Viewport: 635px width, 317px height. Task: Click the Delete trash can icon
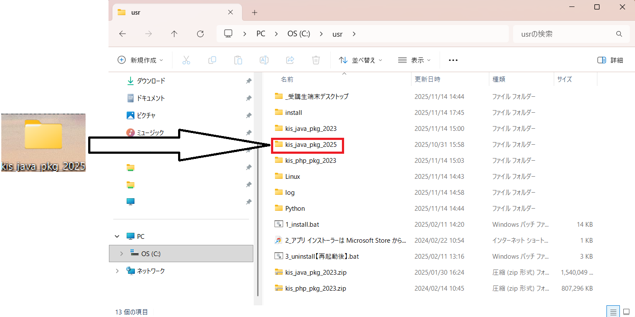click(316, 60)
